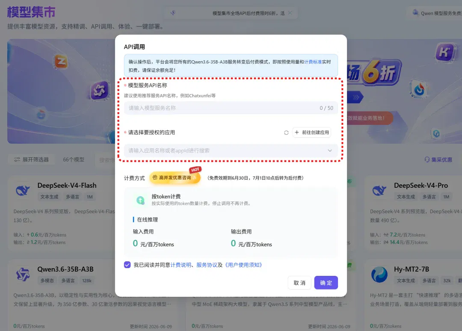Click the 高并发优惠咨询 badge
Screen dimensions: 462x331
175,177
